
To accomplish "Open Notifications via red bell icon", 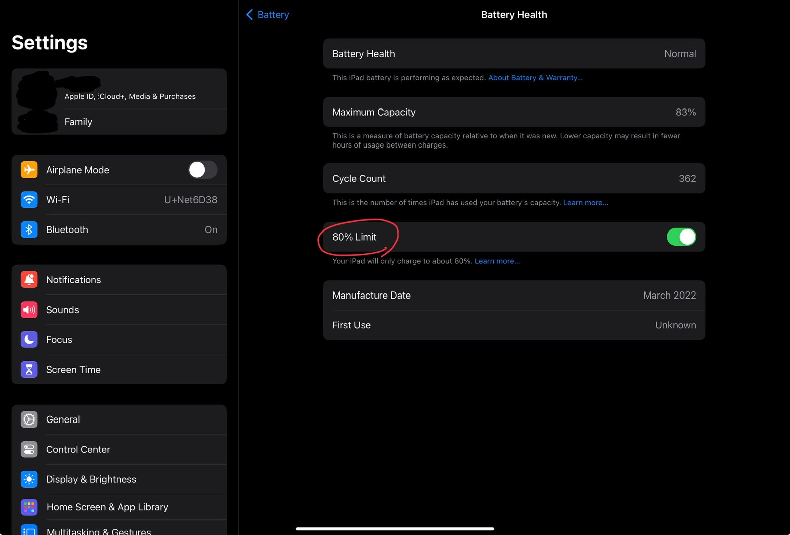I will pyautogui.click(x=29, y=280).
